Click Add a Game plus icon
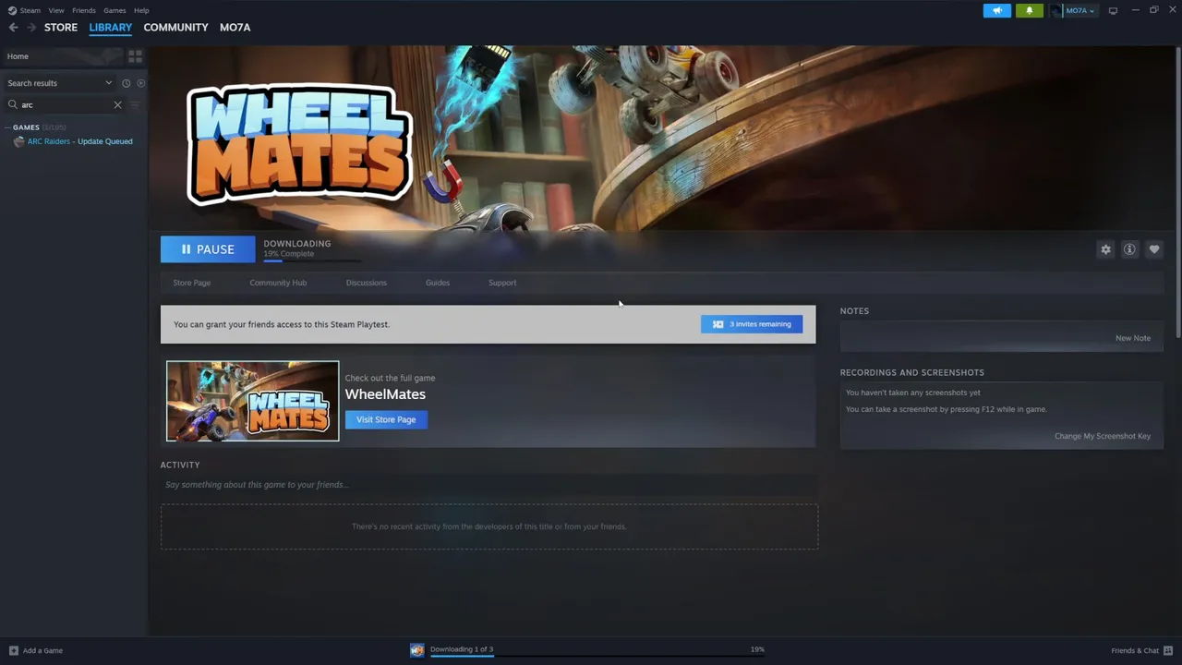Image resolution: width=1182 pixels, height=665 pixels. point(13,650)
